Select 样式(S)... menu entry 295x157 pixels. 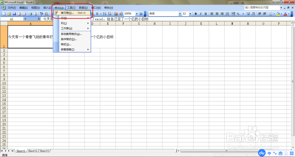click(x=72, y=44)
